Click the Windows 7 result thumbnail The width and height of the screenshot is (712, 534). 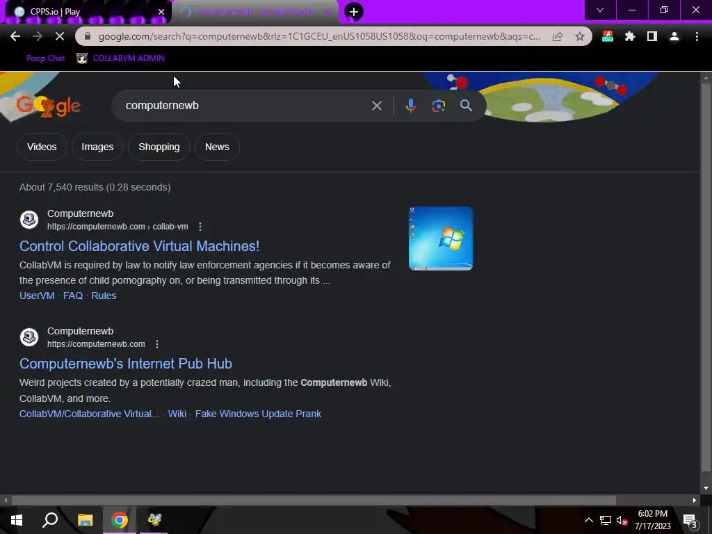440,238
